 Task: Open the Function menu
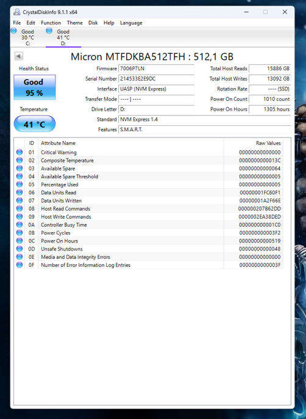(x=51, y=23)
